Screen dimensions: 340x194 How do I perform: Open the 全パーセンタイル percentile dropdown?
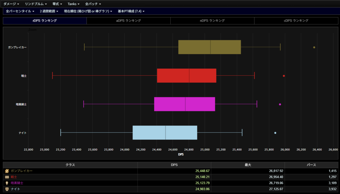point(20,11)
